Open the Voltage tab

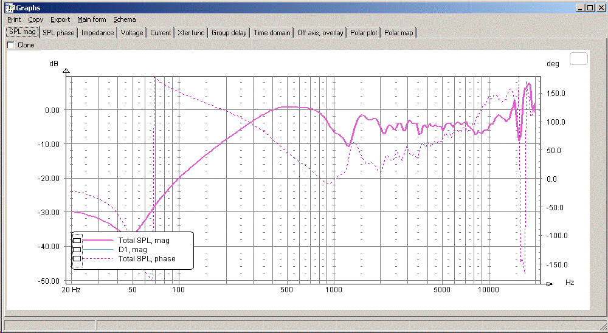pyautogui.click(x=132, y=33)
